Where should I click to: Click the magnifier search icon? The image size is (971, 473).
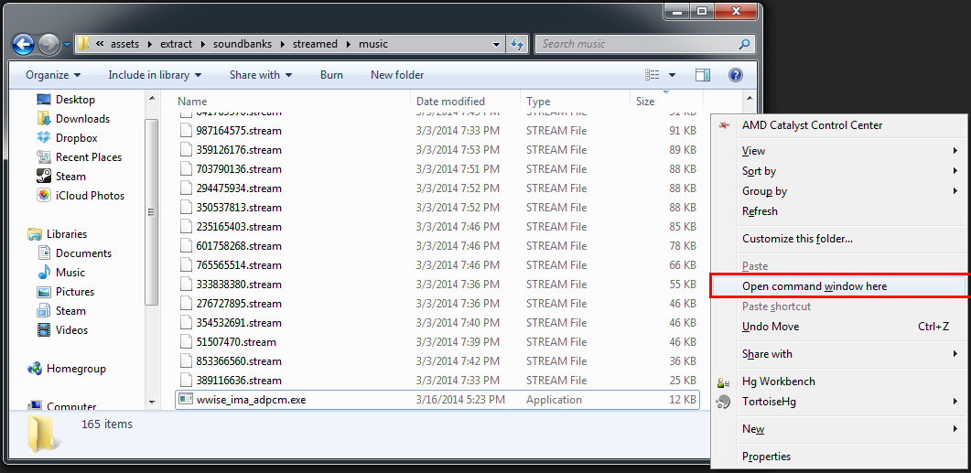click(x=744, y=44)
